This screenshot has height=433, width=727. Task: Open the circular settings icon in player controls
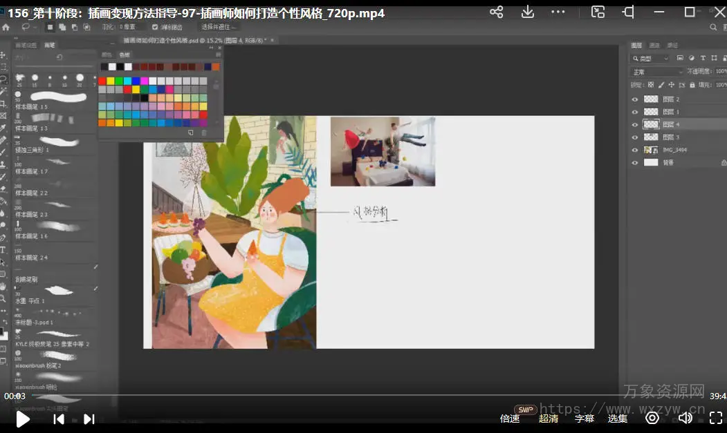pyautogui.click(x=652, y=418)
